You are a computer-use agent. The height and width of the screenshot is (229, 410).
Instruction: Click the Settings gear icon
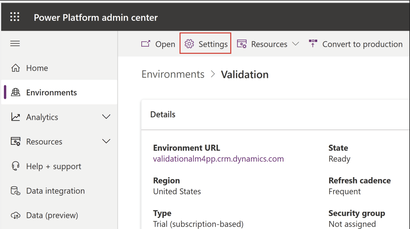coord(189,44)
